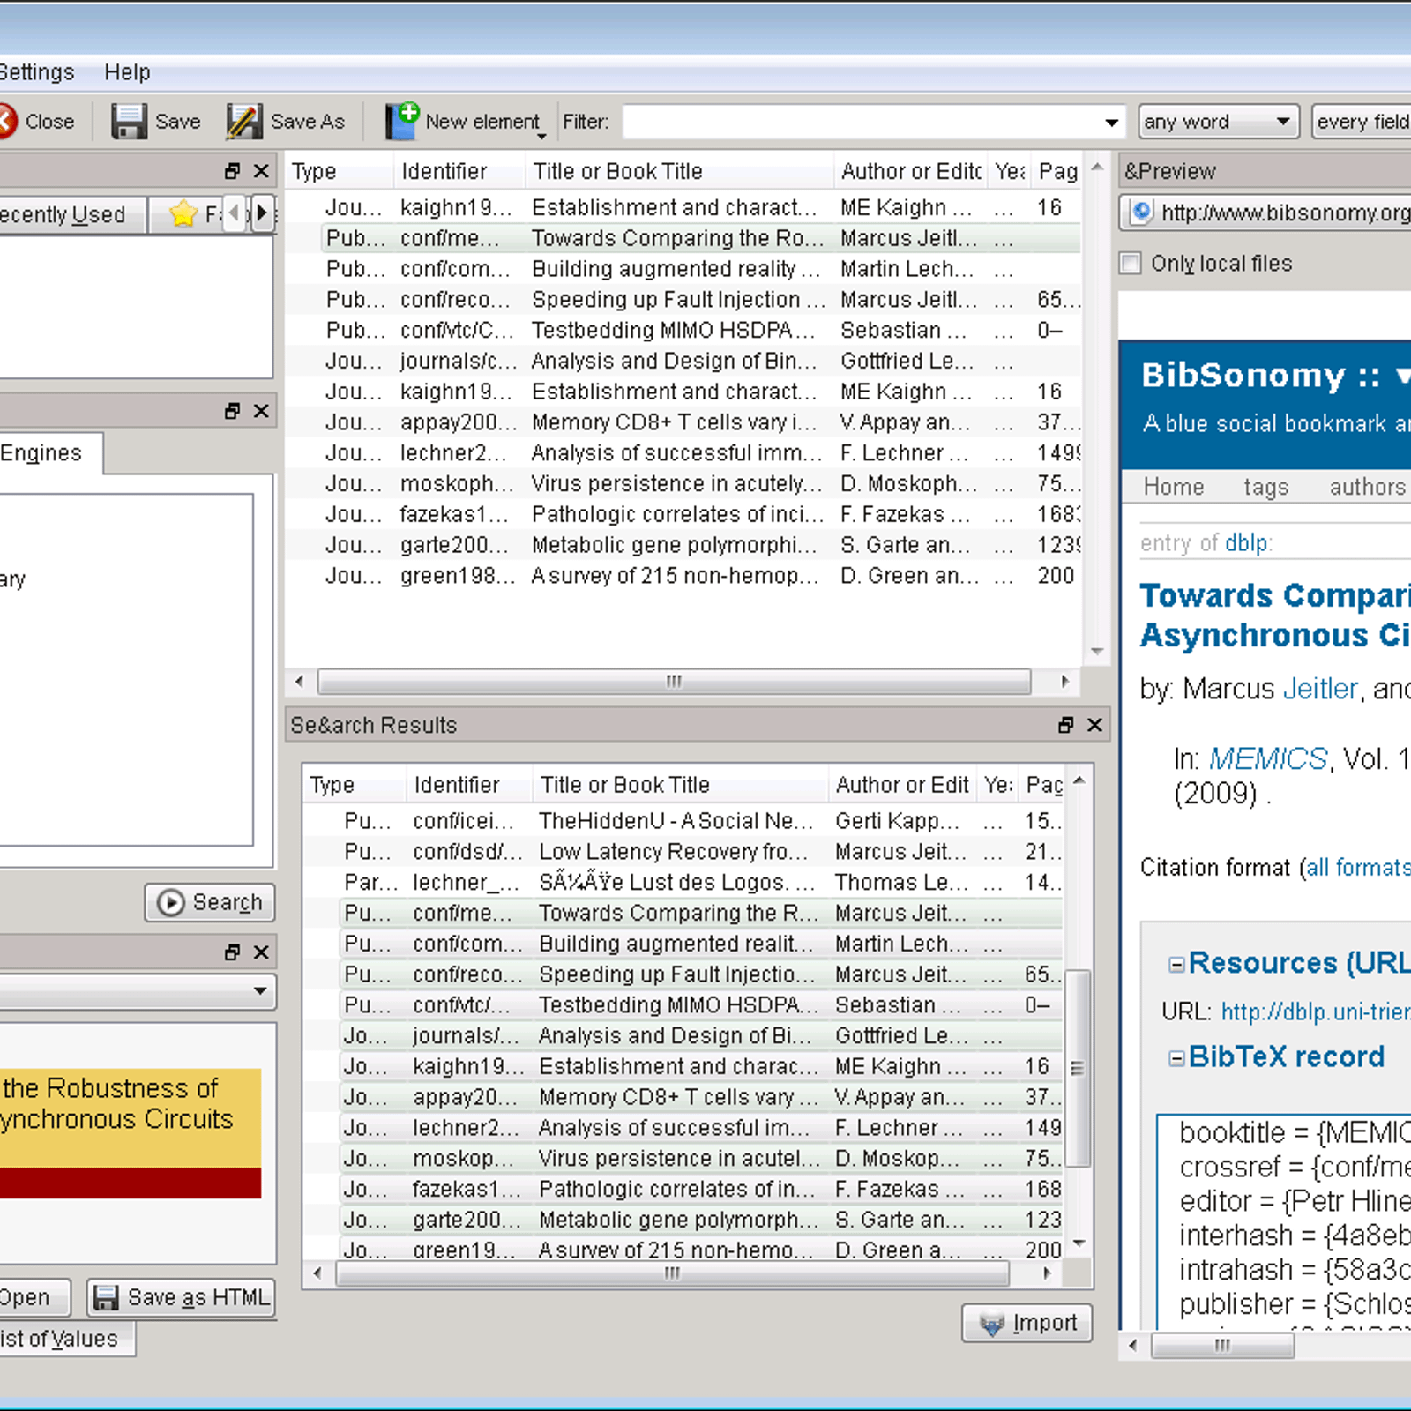Collapse the Resources section
The width and height of the screenshot is (1411, 1411).
(1176, 964)
